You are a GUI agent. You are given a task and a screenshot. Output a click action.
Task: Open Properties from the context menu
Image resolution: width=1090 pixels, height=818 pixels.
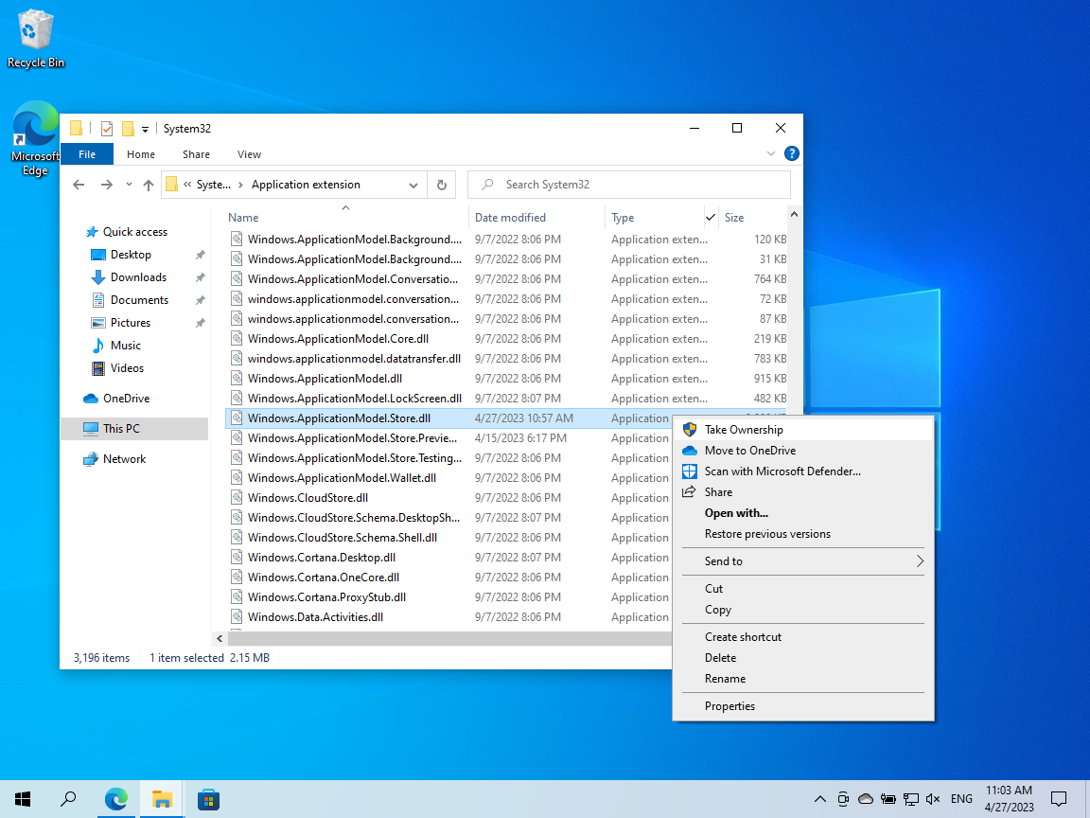[x=803, y=706]
